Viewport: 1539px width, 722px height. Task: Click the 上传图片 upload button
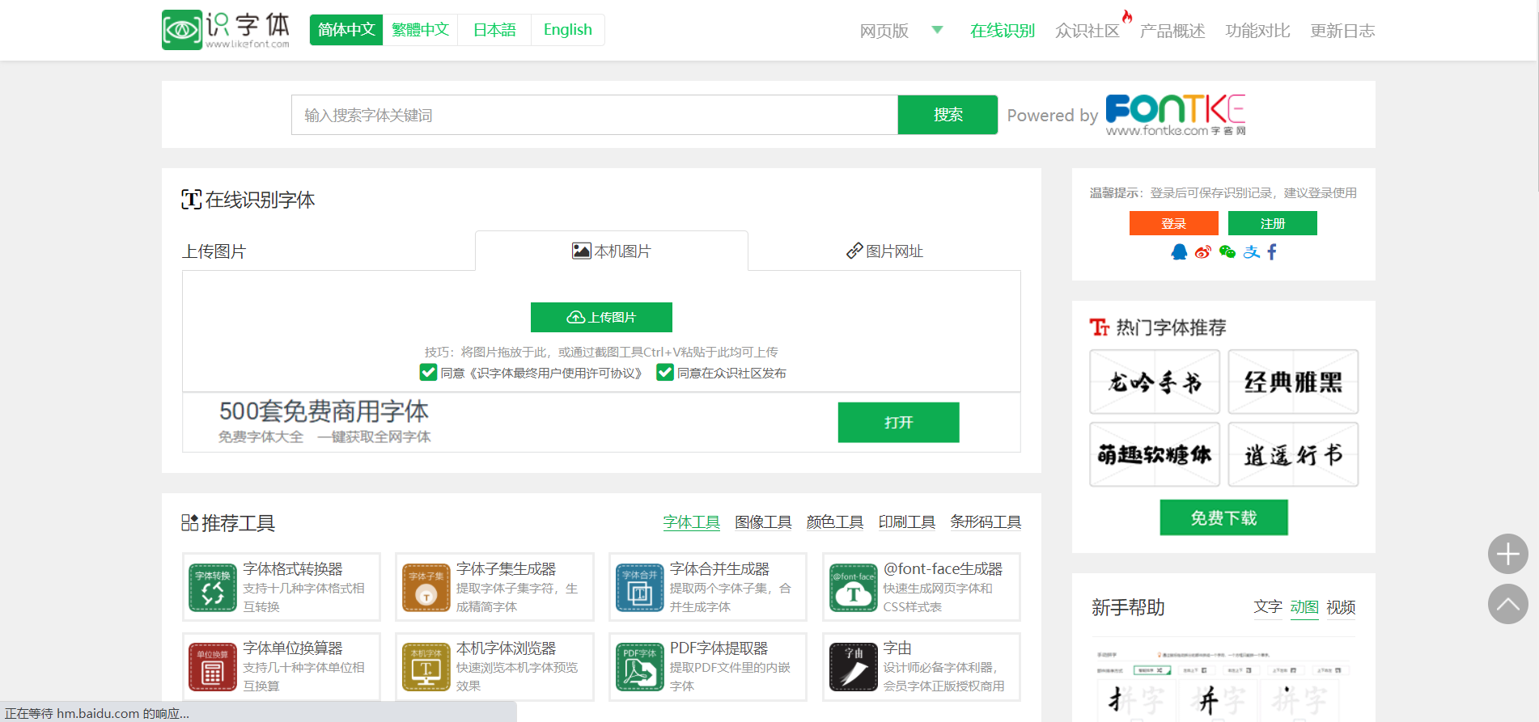tap(601, 317)
